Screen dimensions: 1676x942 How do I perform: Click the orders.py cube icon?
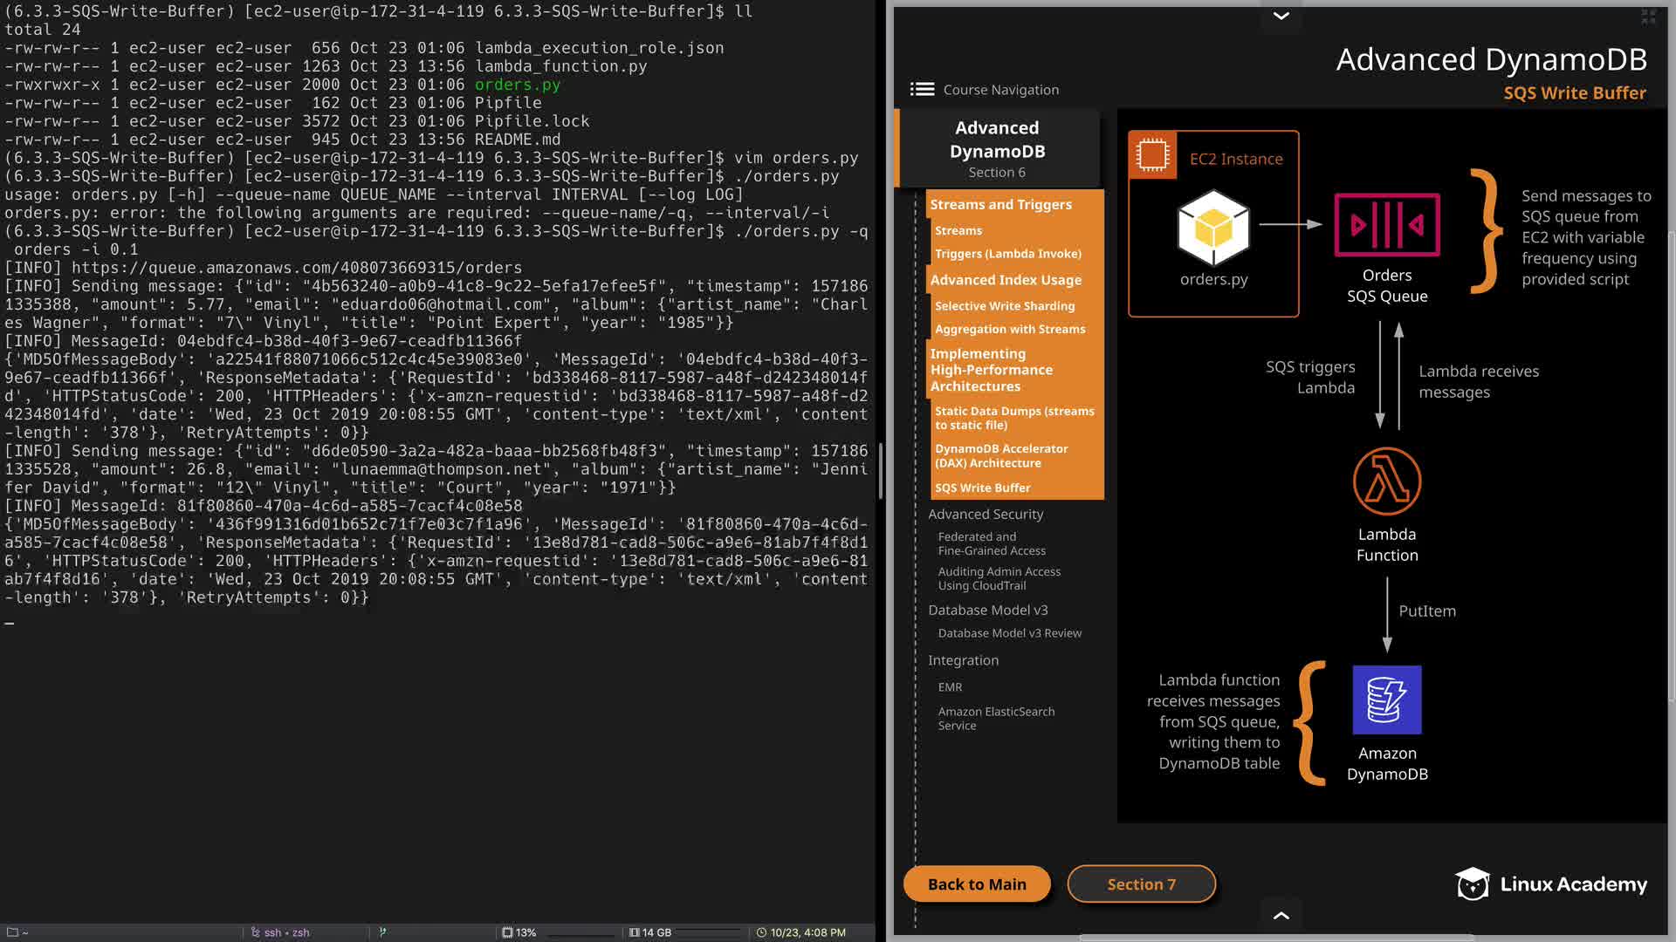pyautogui.click(x=1213, y=228)
